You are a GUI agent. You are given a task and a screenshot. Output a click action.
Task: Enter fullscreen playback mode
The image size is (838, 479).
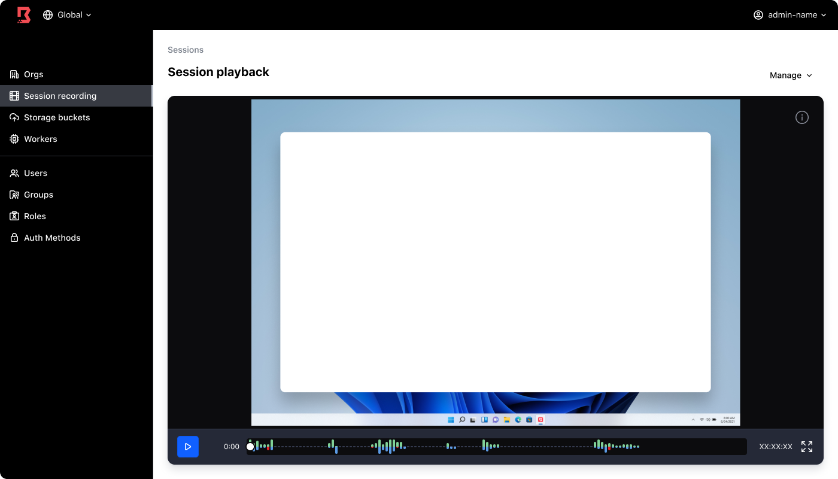(x=807, y=447)
